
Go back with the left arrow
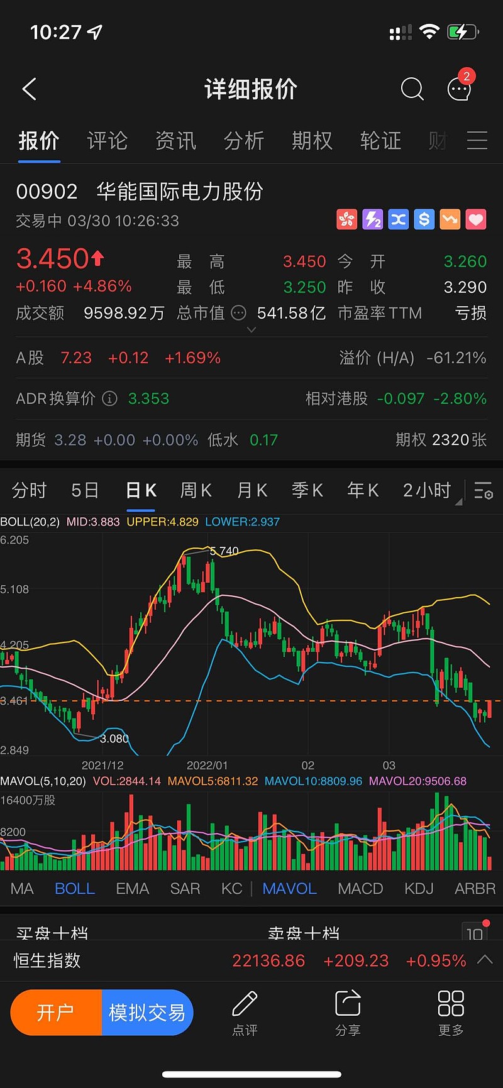coord(29,89)
